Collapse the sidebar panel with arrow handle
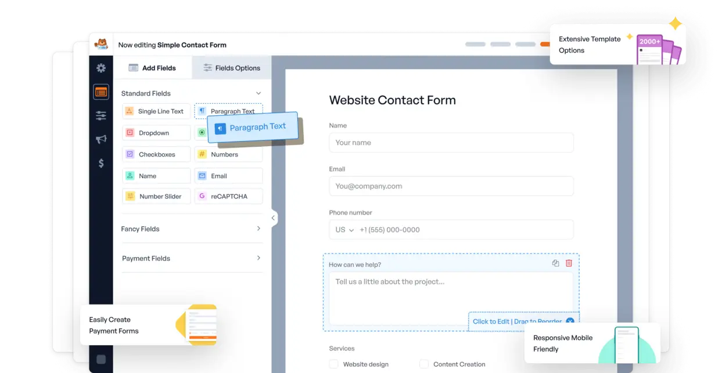 pyautogui.click(x=274, y=218)
